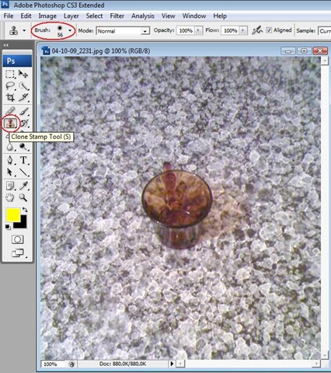Viewport: 331px width, 373px height.
Task: Select the Brush tool
Action: pyautogui.click(x=23, y=111)
